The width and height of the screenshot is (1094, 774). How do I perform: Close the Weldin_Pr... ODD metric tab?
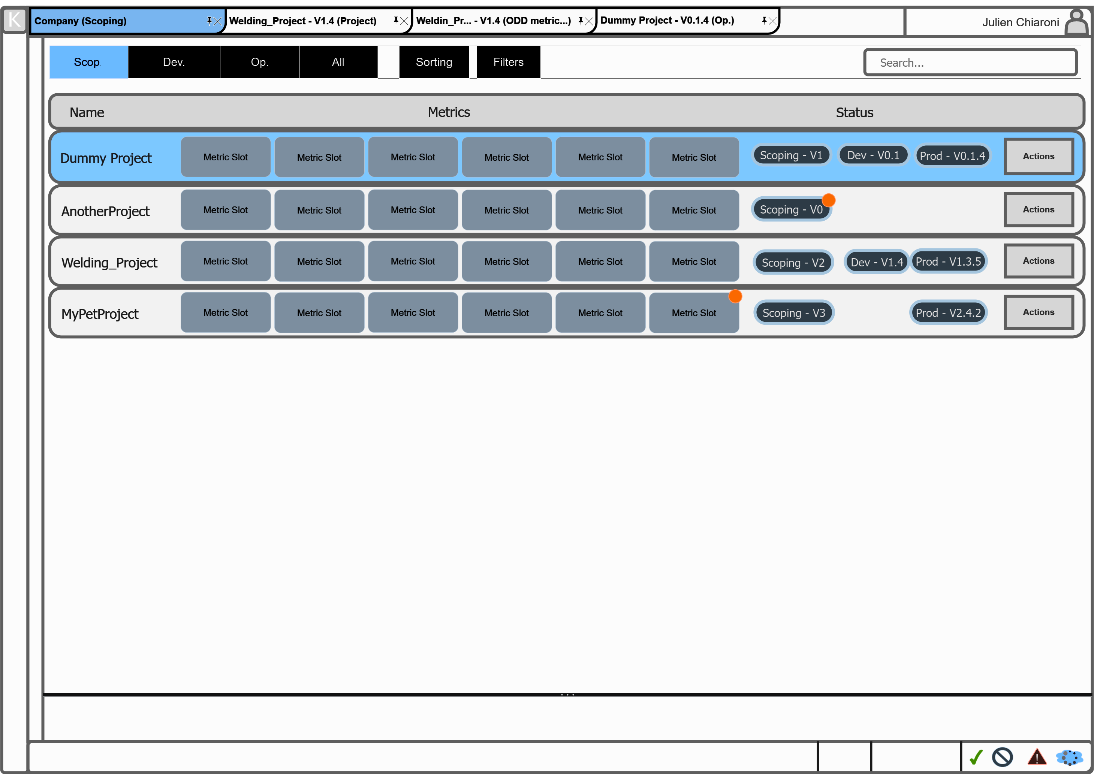click(x=589, y=21)
